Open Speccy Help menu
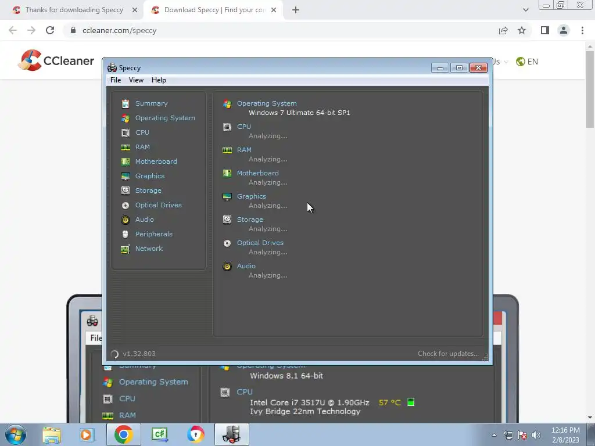 pyautogui.click(x=159, y=80)
